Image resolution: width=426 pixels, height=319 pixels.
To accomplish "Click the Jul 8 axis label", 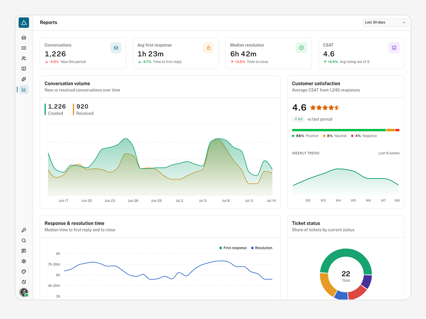I will [x=226, y=201].
